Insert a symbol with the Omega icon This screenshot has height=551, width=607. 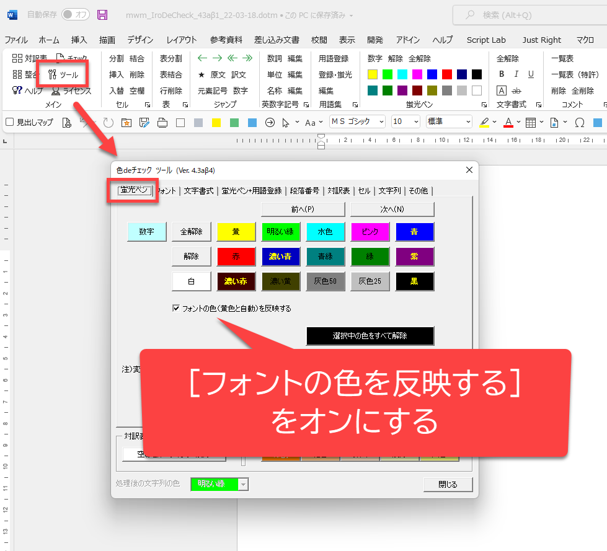tap(580, 122)
